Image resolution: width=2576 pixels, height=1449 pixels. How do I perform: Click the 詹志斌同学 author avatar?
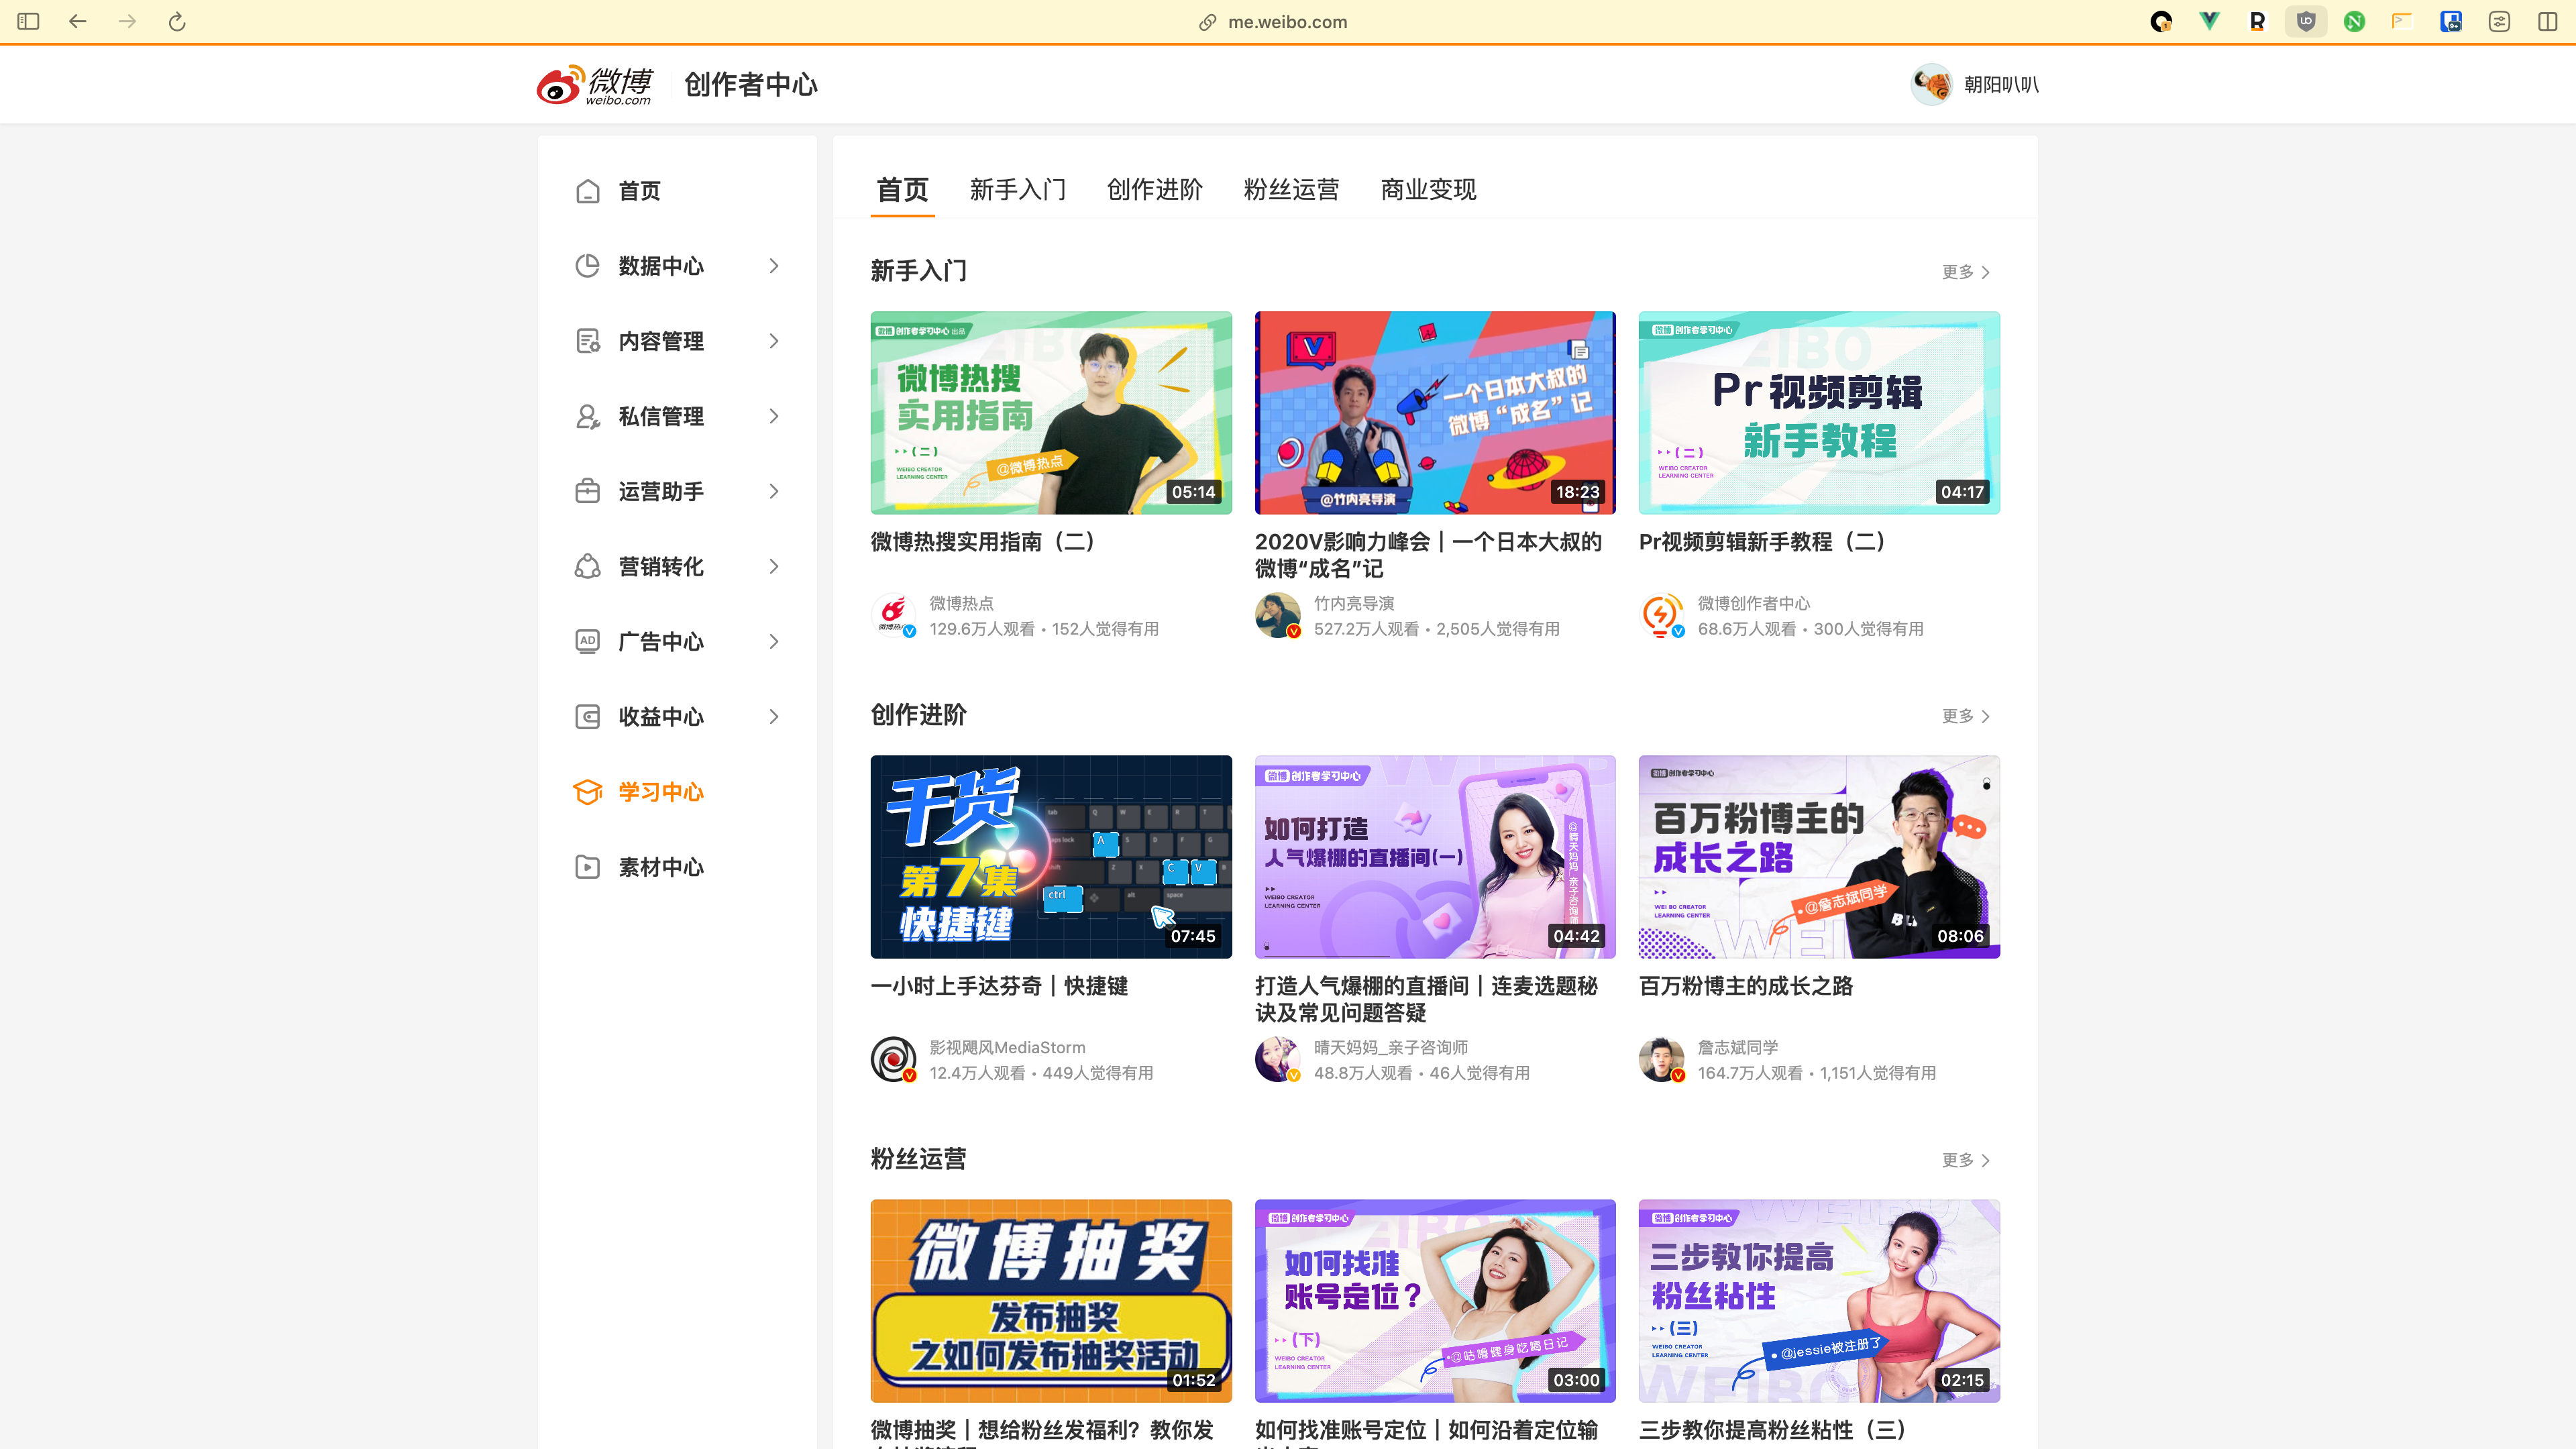pyautogui.click(x=1661, y=1059)
